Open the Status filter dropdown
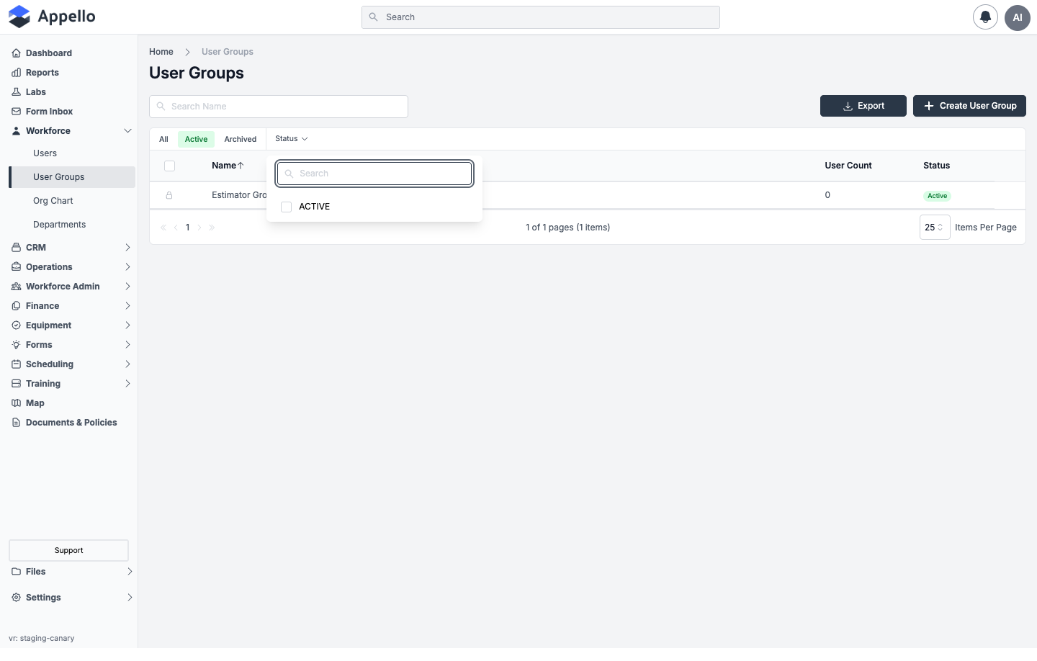The height and width of the screenshot is (661, 1037). (x=292, y=139)
